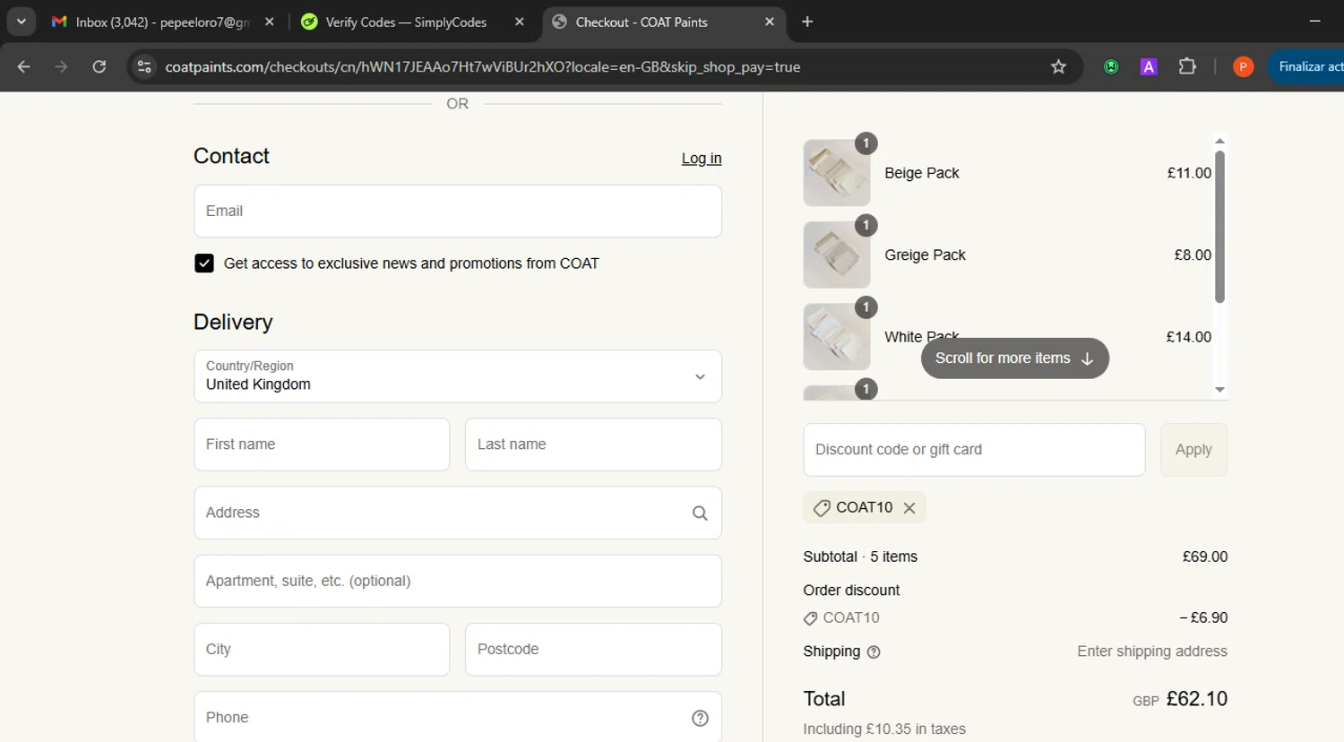Switch to Verify Codes SimplyCodes tab
Screen dimensions: 1344x742
click(x=406, y=22)
